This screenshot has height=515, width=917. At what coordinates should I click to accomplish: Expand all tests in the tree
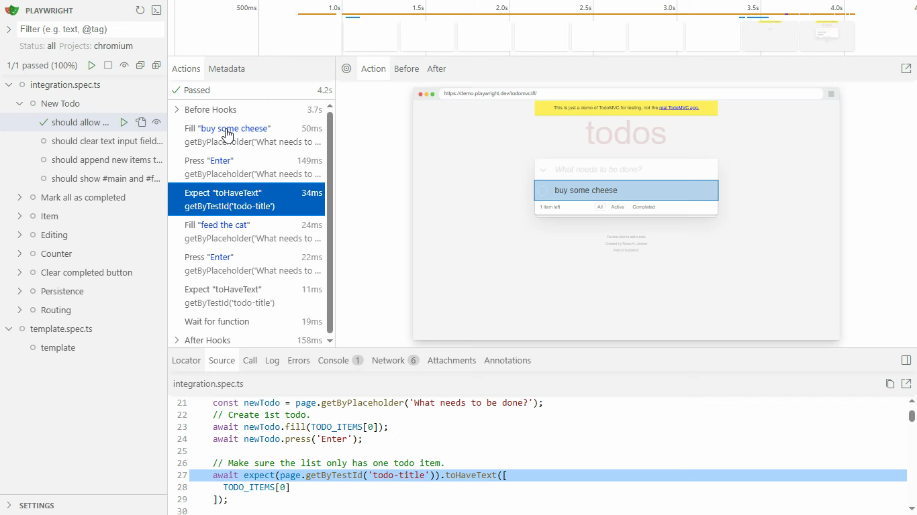click(x=156, y=65)
